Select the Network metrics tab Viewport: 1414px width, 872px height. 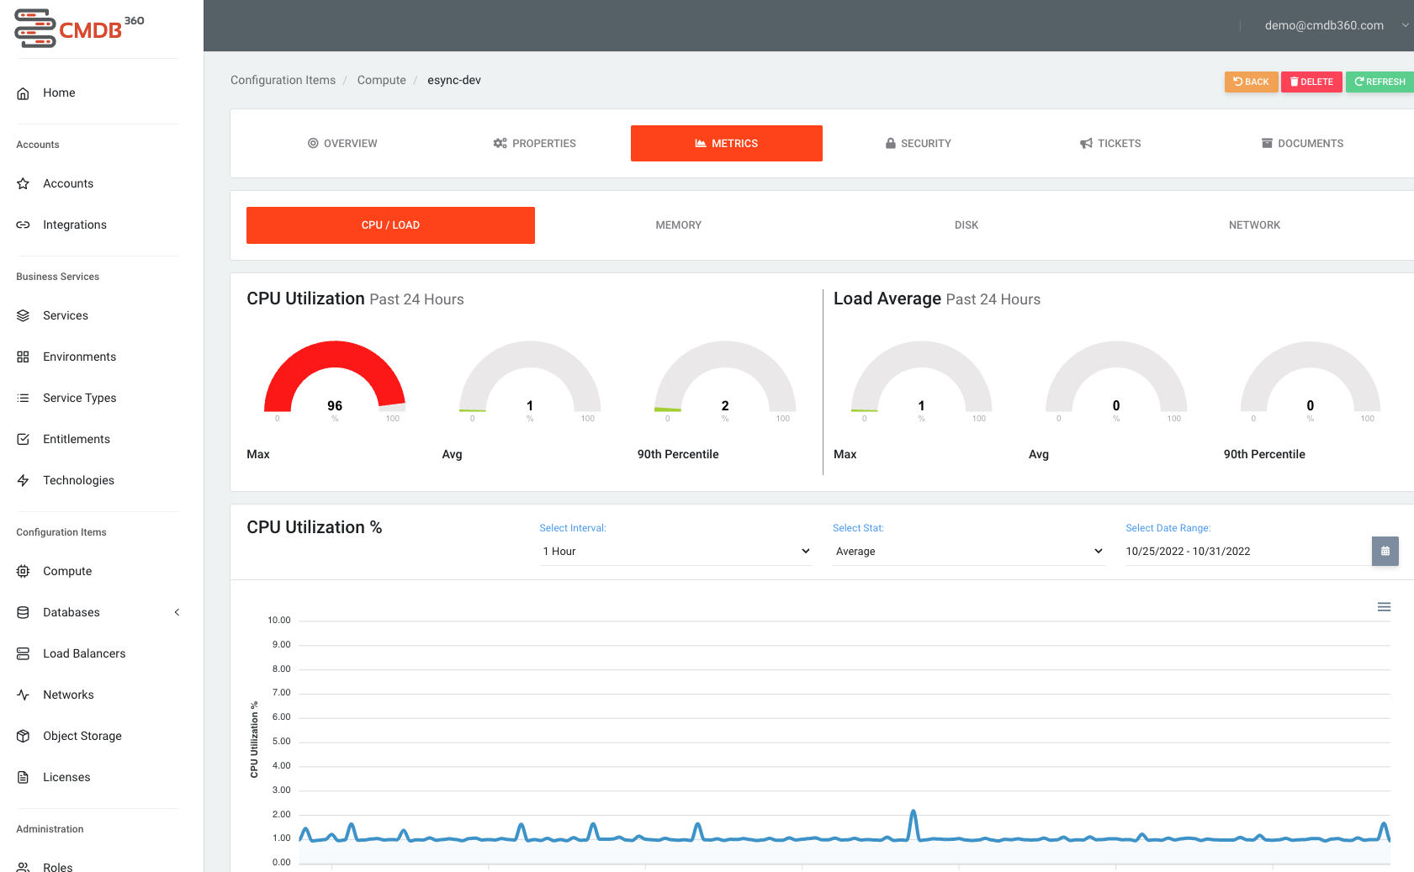pyautogui.click(x=1254, y=225)
